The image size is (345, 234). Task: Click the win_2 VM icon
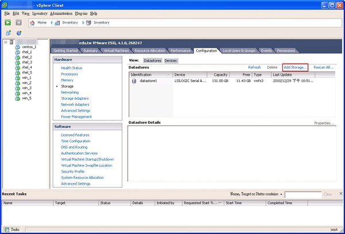tap(18, 83)
